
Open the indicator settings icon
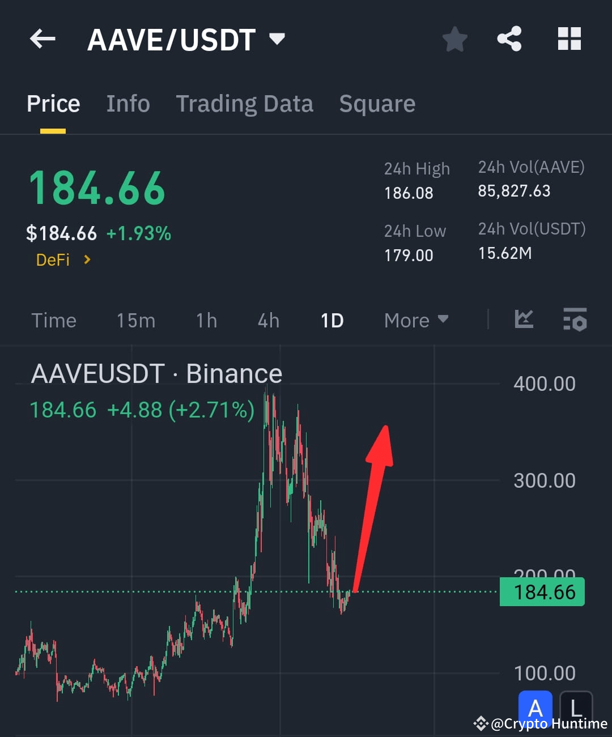(x=575, y=320)
